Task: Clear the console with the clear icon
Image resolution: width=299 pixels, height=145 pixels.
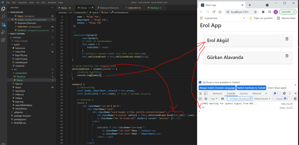Action: pos(205,99)
